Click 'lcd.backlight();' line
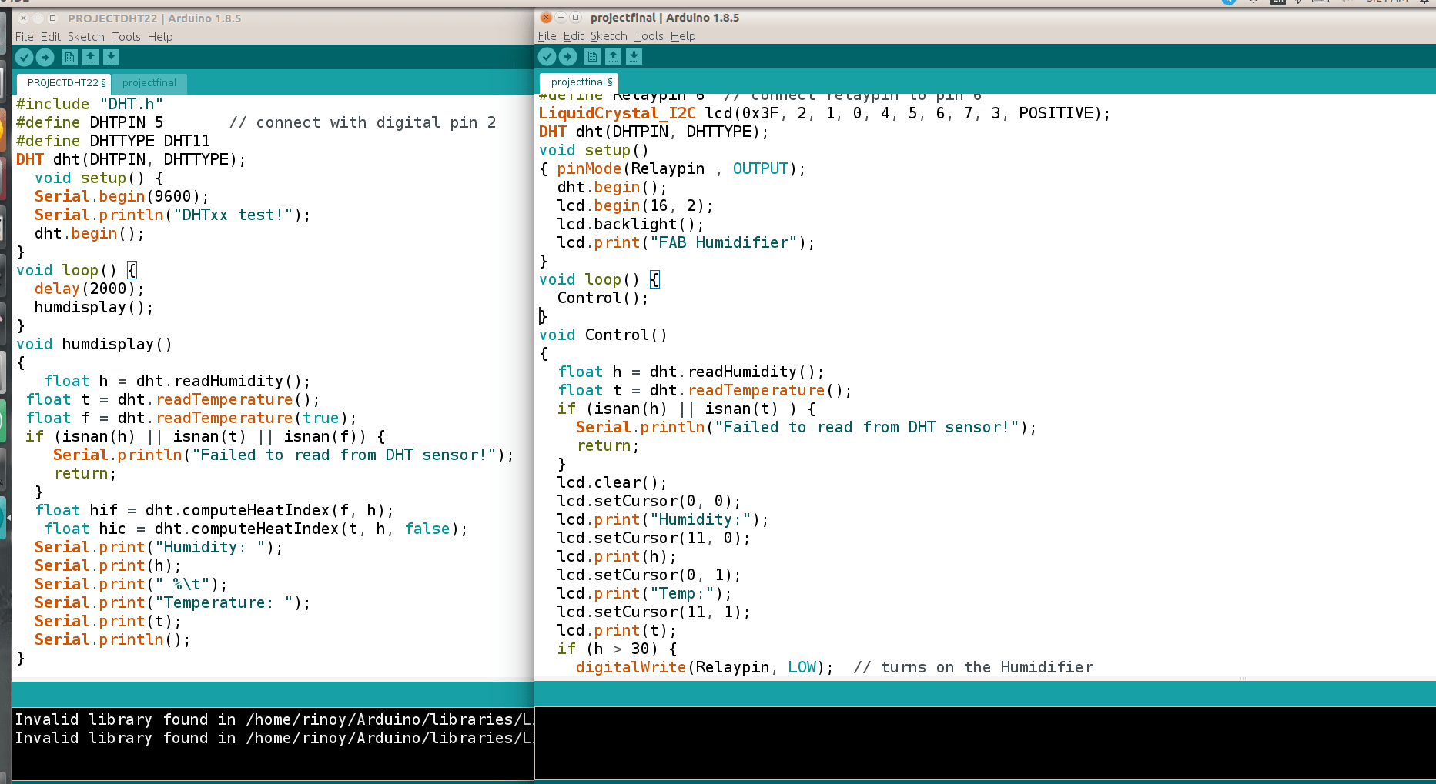 631,224
